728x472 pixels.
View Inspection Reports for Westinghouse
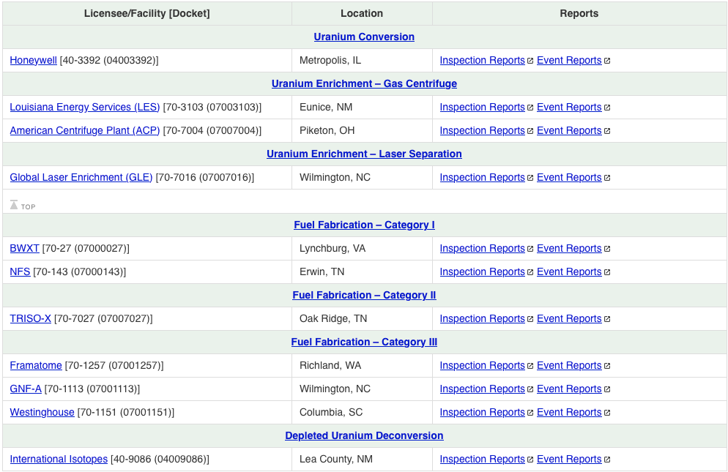tap(483, 412)
